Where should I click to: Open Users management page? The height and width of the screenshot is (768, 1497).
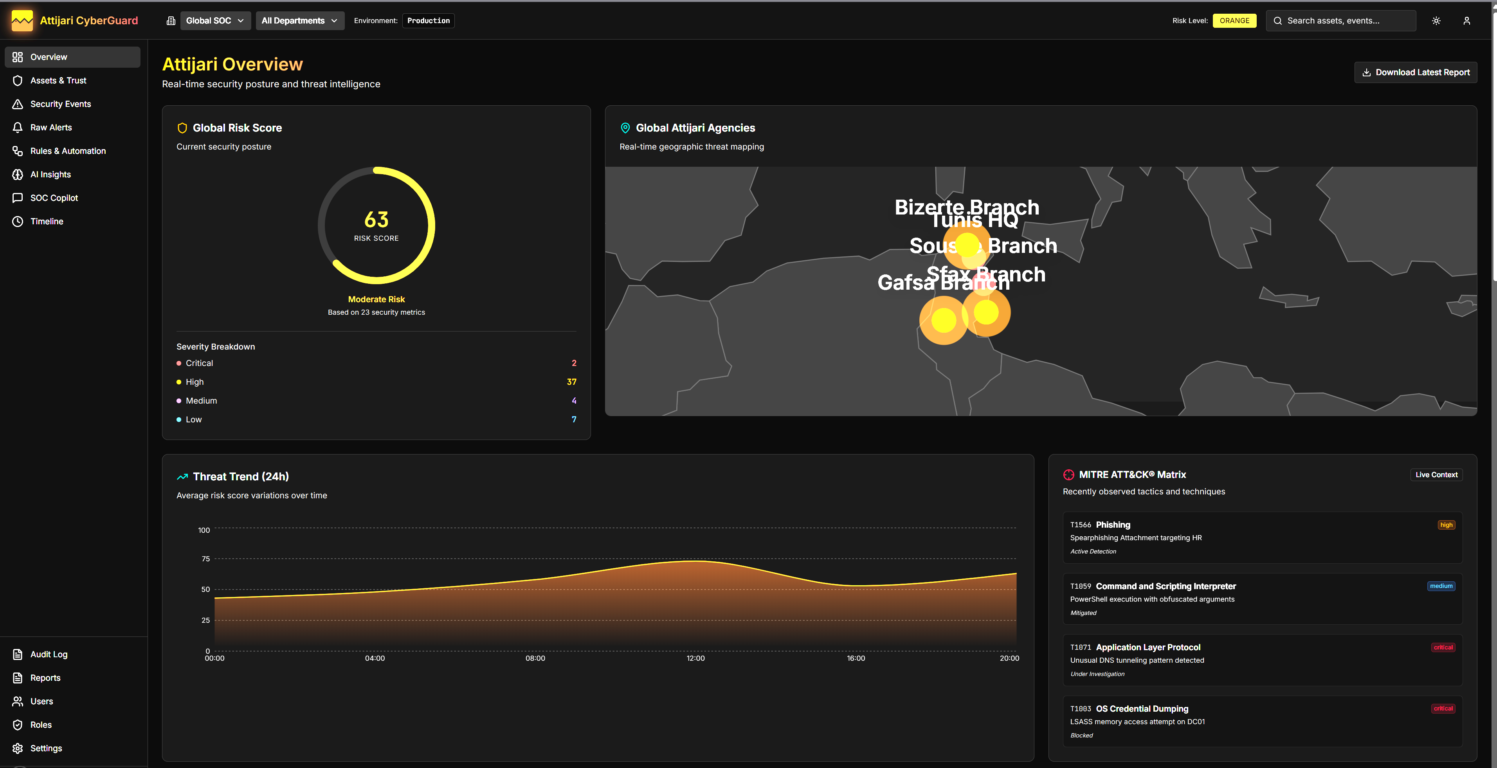click(x=73, y=702)
